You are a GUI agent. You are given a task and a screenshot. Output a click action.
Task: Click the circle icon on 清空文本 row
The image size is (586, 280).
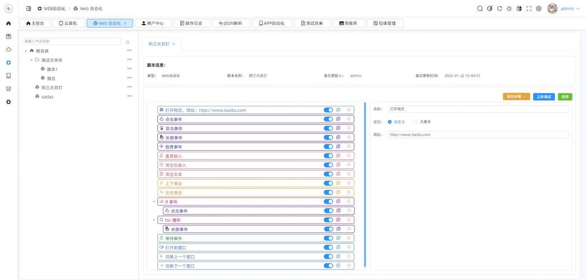coord(349,174)
